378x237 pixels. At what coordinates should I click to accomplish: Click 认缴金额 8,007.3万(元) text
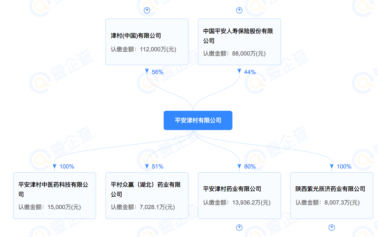pos(328,203)
